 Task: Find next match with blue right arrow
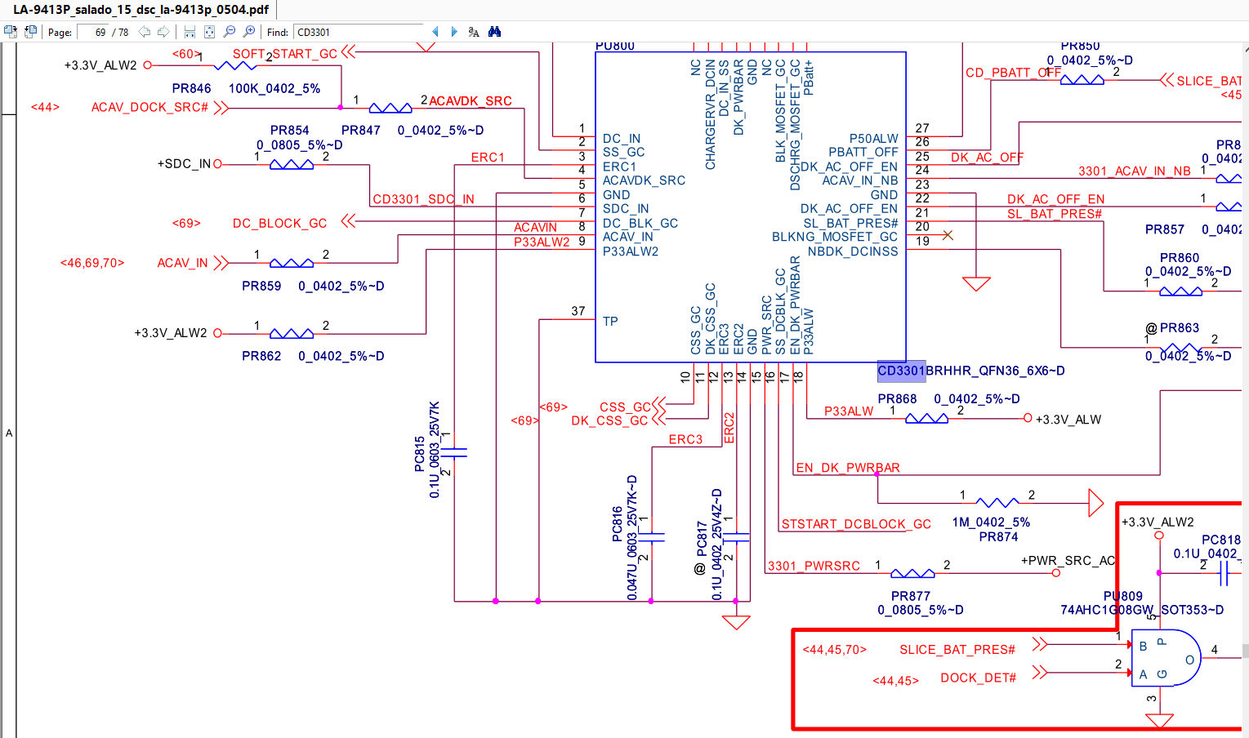point(454,32)
